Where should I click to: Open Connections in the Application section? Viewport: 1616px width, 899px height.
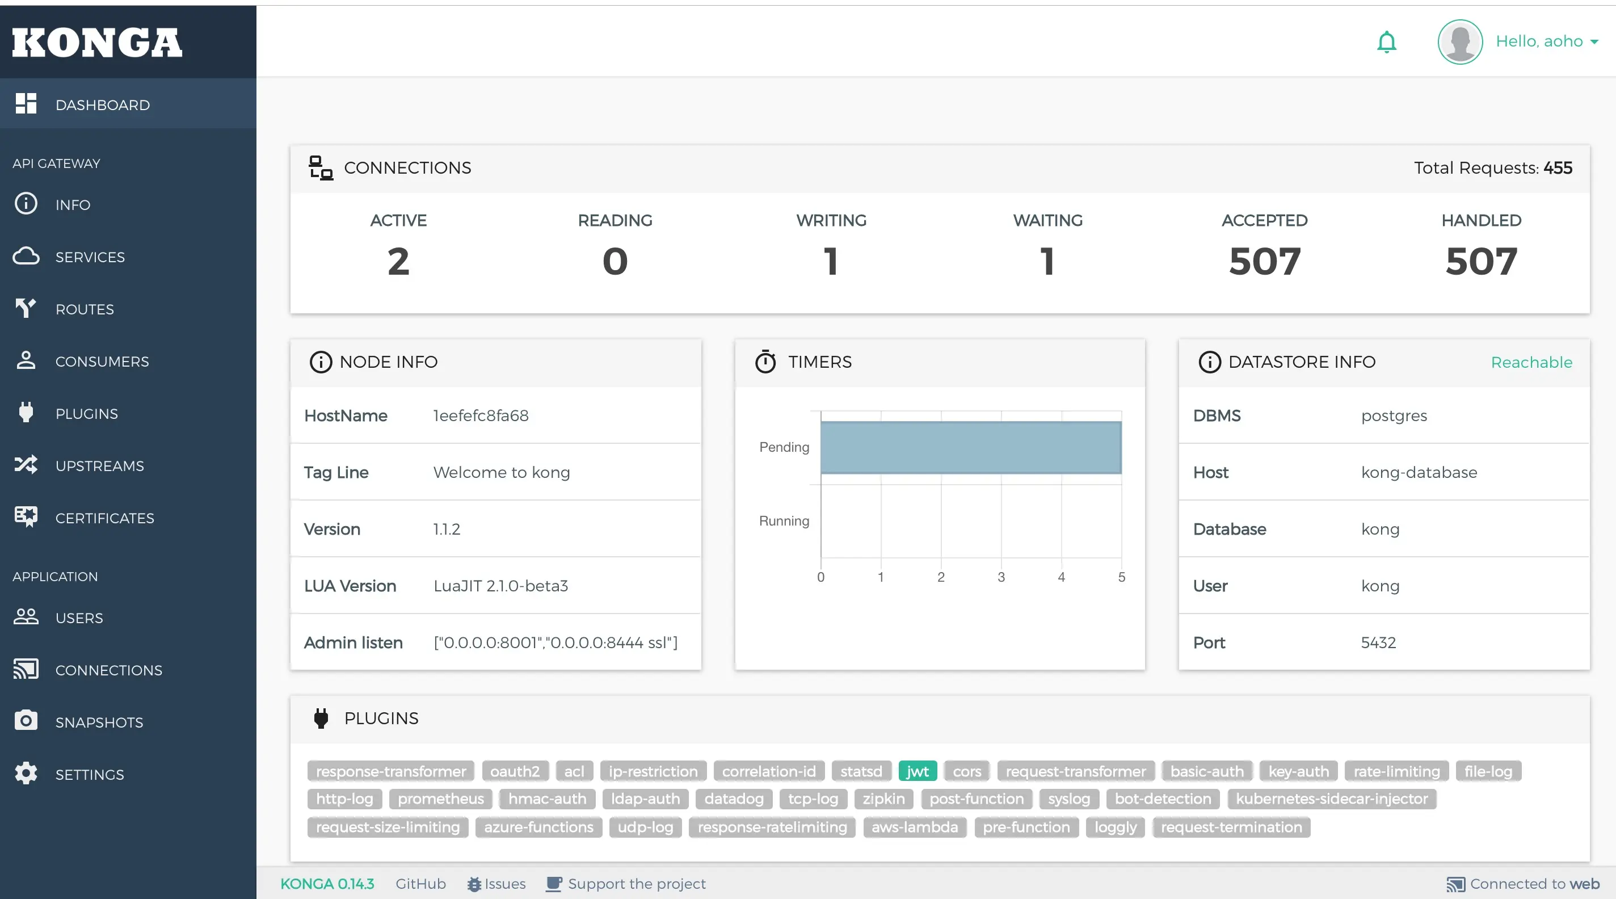[108, 669]
